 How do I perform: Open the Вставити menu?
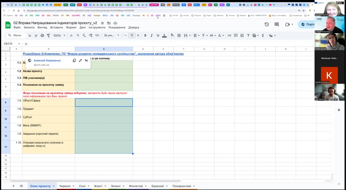pos(56,27)
